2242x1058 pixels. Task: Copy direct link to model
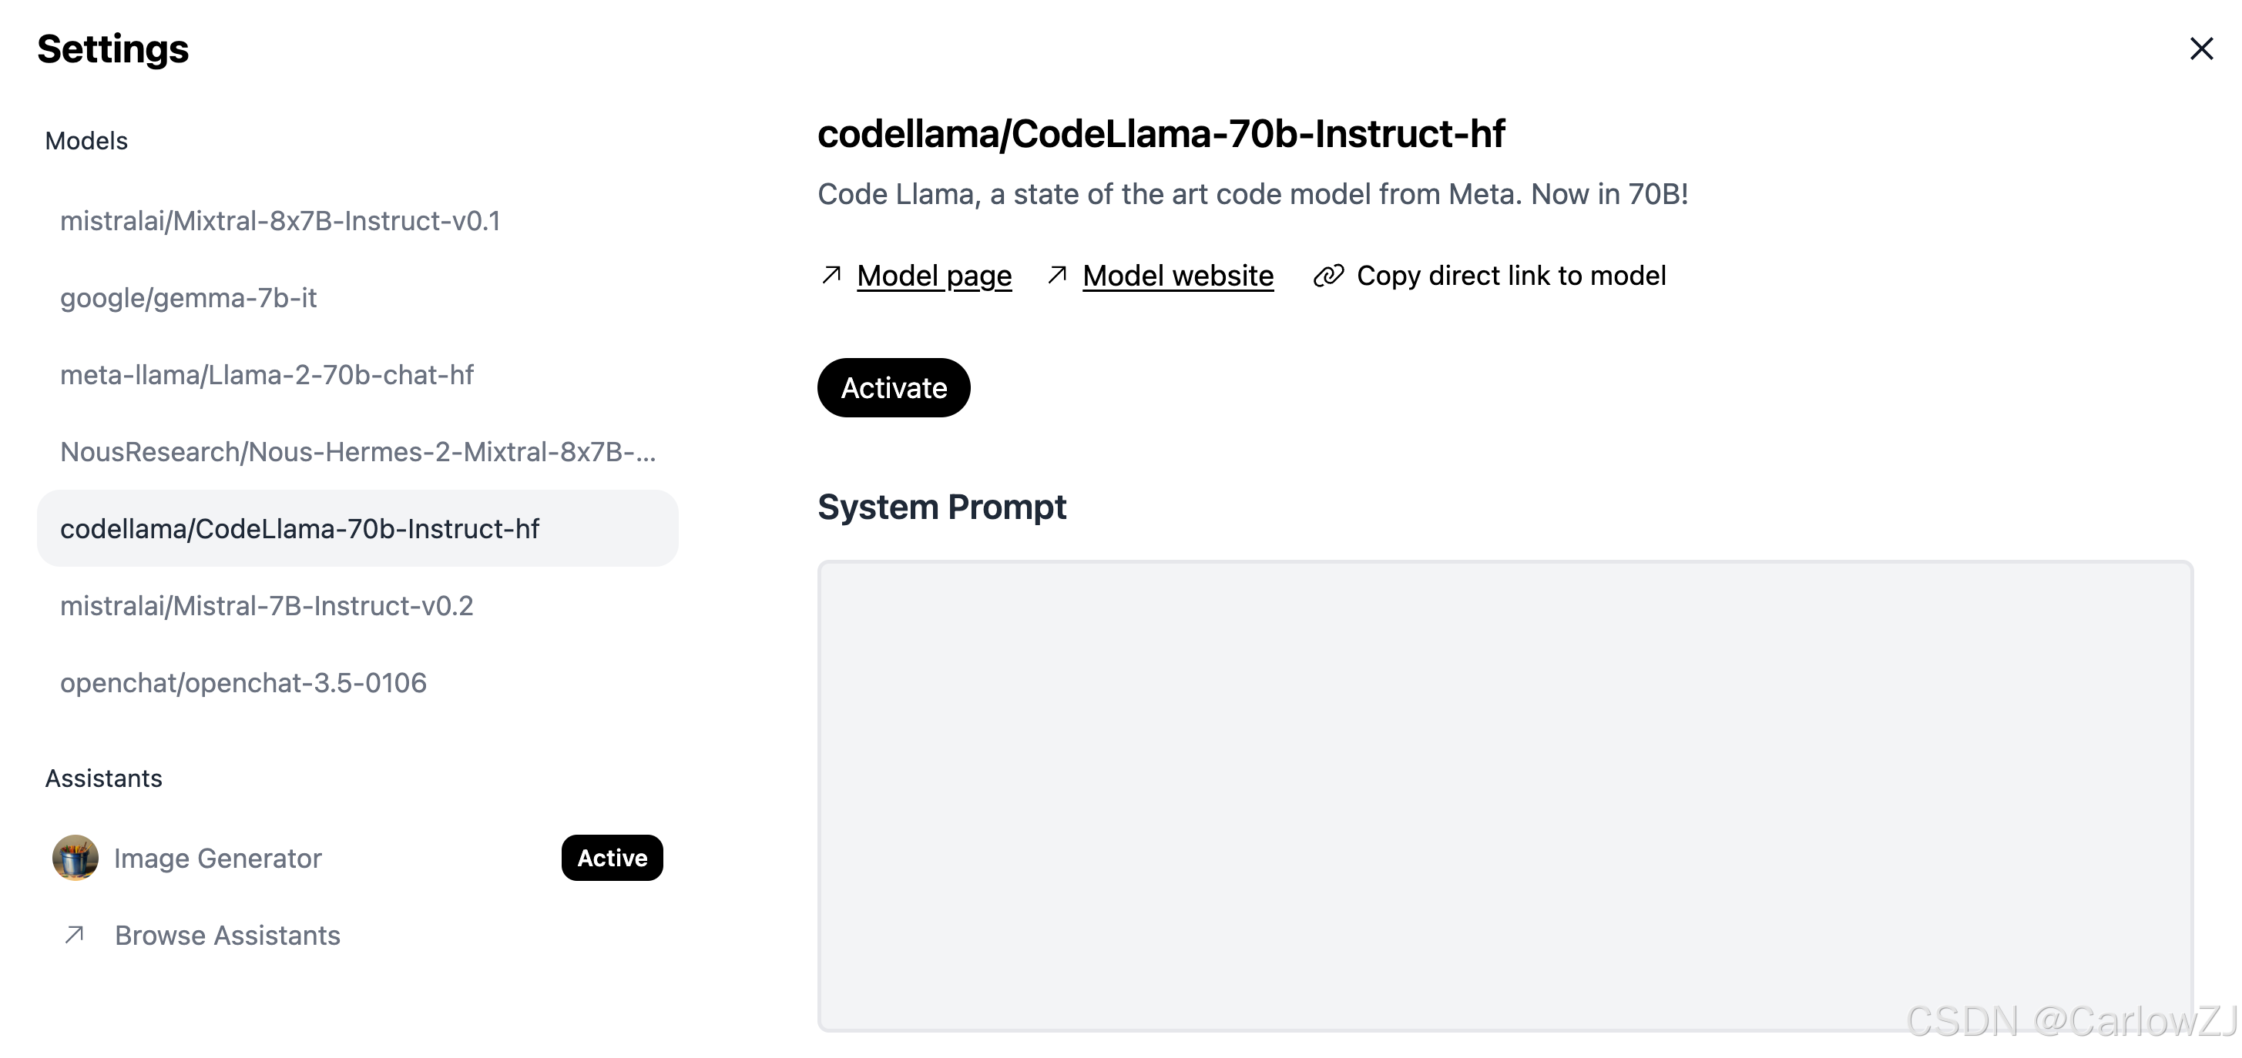coord(1510,275)
